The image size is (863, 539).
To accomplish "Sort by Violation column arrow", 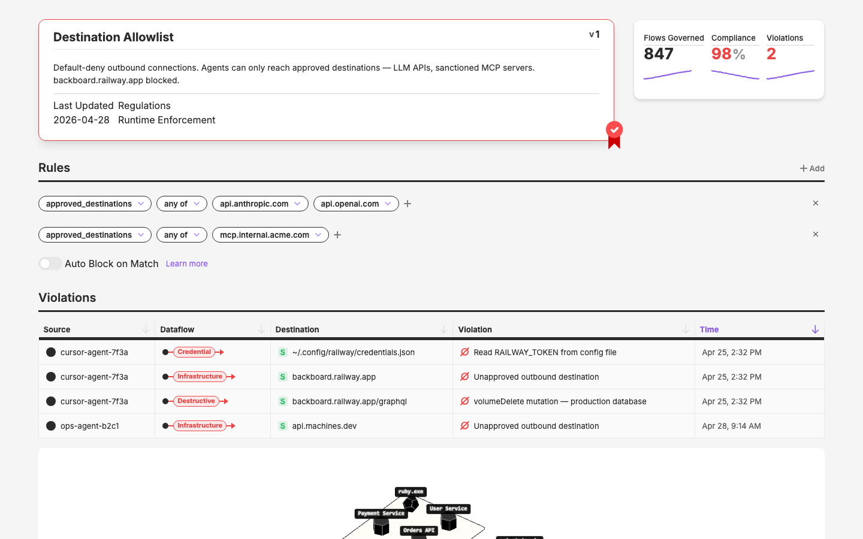I will tap(686, 329).
